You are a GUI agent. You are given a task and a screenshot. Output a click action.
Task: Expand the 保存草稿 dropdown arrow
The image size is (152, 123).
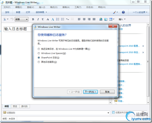46,12
